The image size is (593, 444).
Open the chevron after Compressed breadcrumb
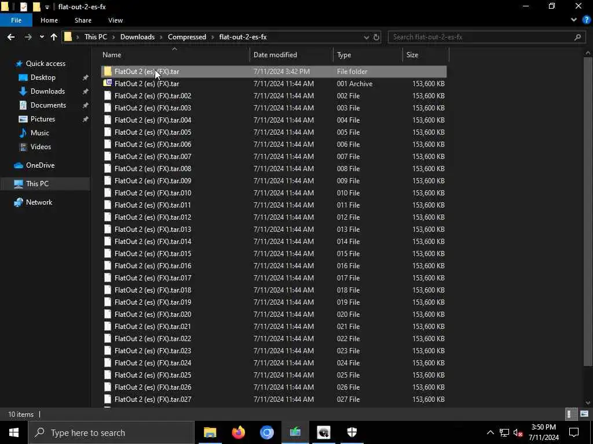click(213, 37)
